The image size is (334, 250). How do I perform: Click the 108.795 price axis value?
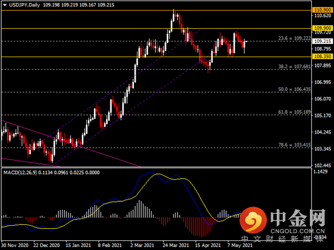323,49
